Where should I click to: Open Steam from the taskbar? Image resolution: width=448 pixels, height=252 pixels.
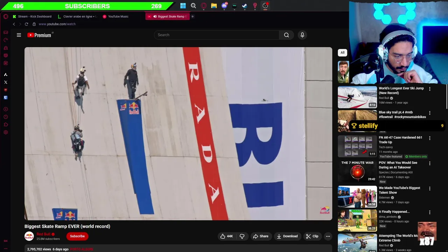click(245, 6)
